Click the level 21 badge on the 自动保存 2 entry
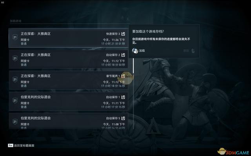Screen dimensions: 251x156 (15, 58)
